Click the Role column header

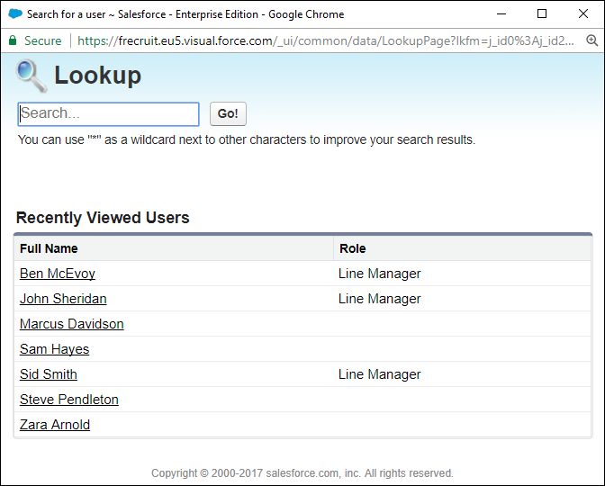click(352, 248)
